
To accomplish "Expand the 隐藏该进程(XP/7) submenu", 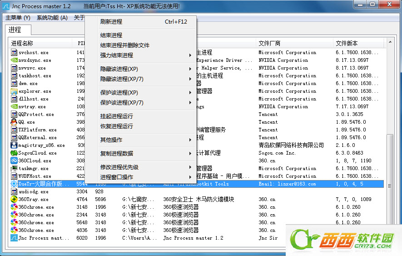I will coord(190,79).
